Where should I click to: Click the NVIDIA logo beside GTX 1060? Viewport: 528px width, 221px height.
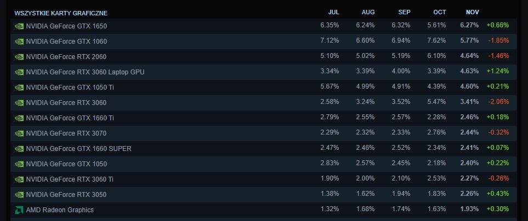click(19, 42)
